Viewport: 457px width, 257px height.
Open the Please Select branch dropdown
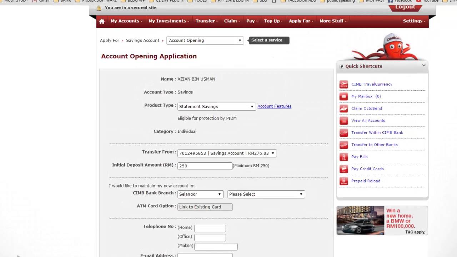coord(266,194)
